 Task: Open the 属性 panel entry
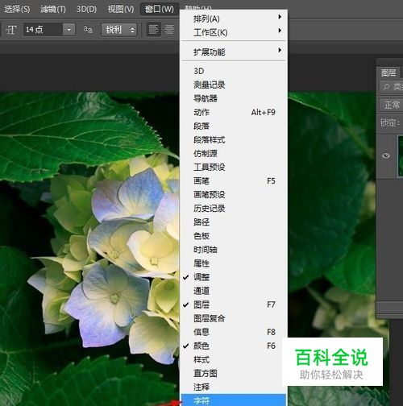[x=234, y=263]
